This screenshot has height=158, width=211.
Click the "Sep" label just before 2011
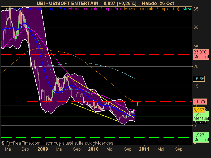(x=128, y=149)
